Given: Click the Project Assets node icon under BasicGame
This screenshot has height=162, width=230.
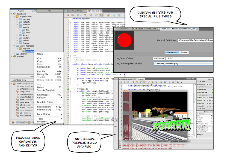Looking at the screenshot, I should pos(17,16).
